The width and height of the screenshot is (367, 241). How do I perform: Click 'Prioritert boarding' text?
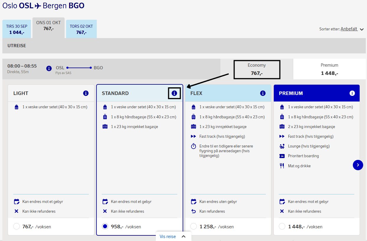(x=304, y=156)
